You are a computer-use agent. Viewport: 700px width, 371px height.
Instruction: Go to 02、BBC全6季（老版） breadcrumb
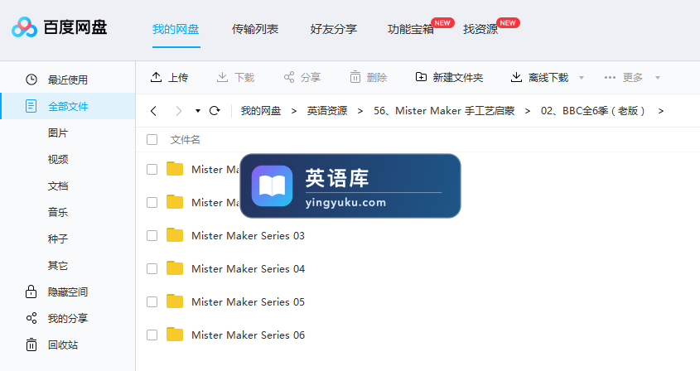tap(593, 111)
